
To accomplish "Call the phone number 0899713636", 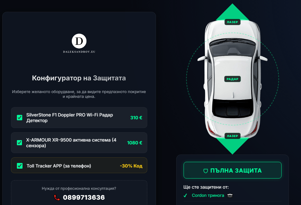I will 84,197.
